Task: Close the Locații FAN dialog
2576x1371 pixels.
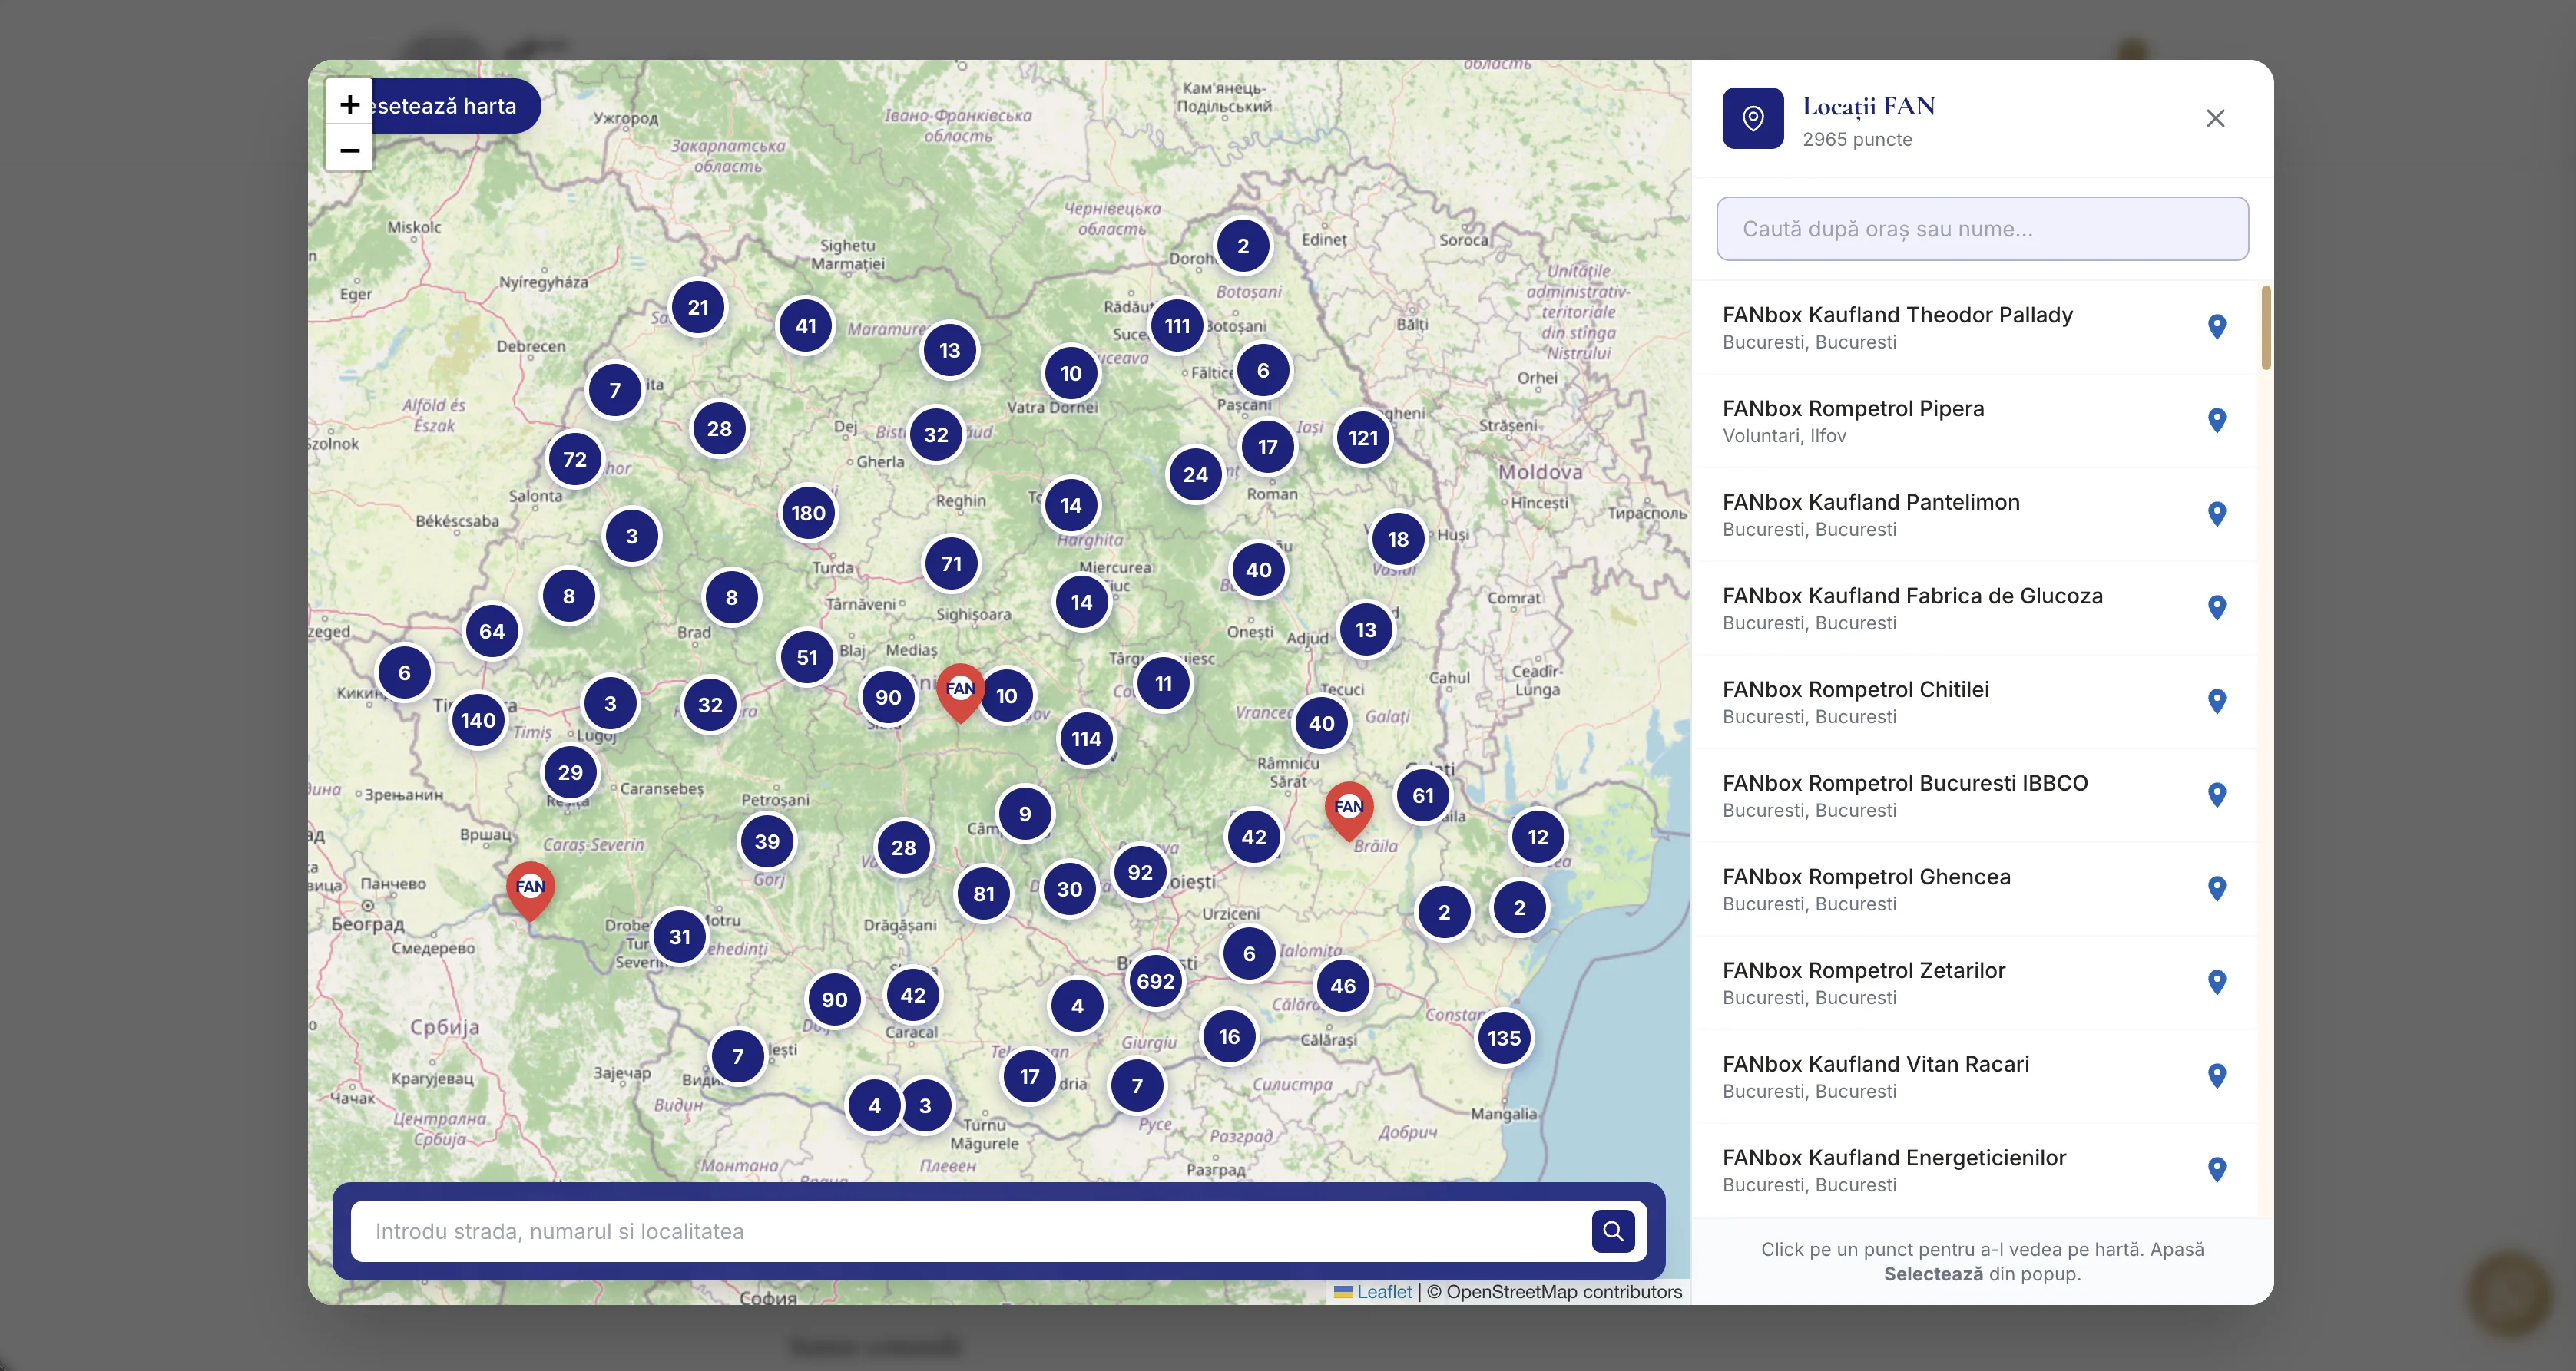Action: pos(2215,118)
